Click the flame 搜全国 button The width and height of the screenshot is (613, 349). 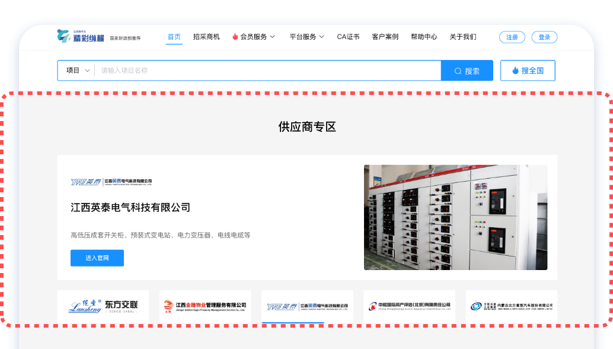pyautogui.click(x=528, y=71)
